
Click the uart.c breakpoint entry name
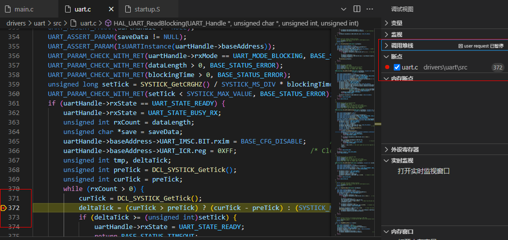click(x=410, y=67)
